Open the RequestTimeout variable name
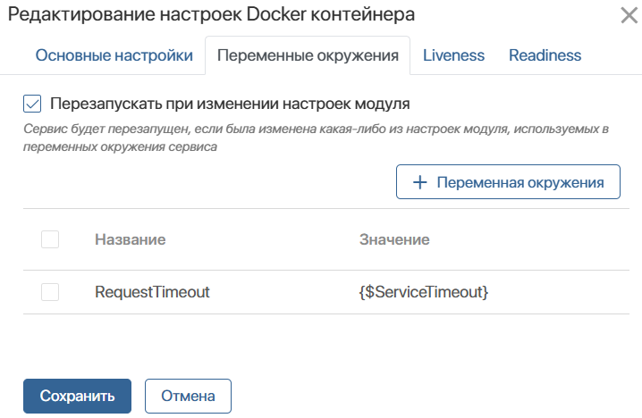 click(152, 292)
